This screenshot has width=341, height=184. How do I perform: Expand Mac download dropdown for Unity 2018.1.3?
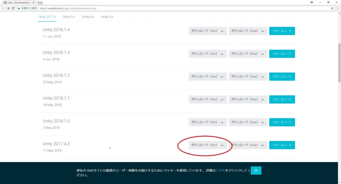click(248, 54)
